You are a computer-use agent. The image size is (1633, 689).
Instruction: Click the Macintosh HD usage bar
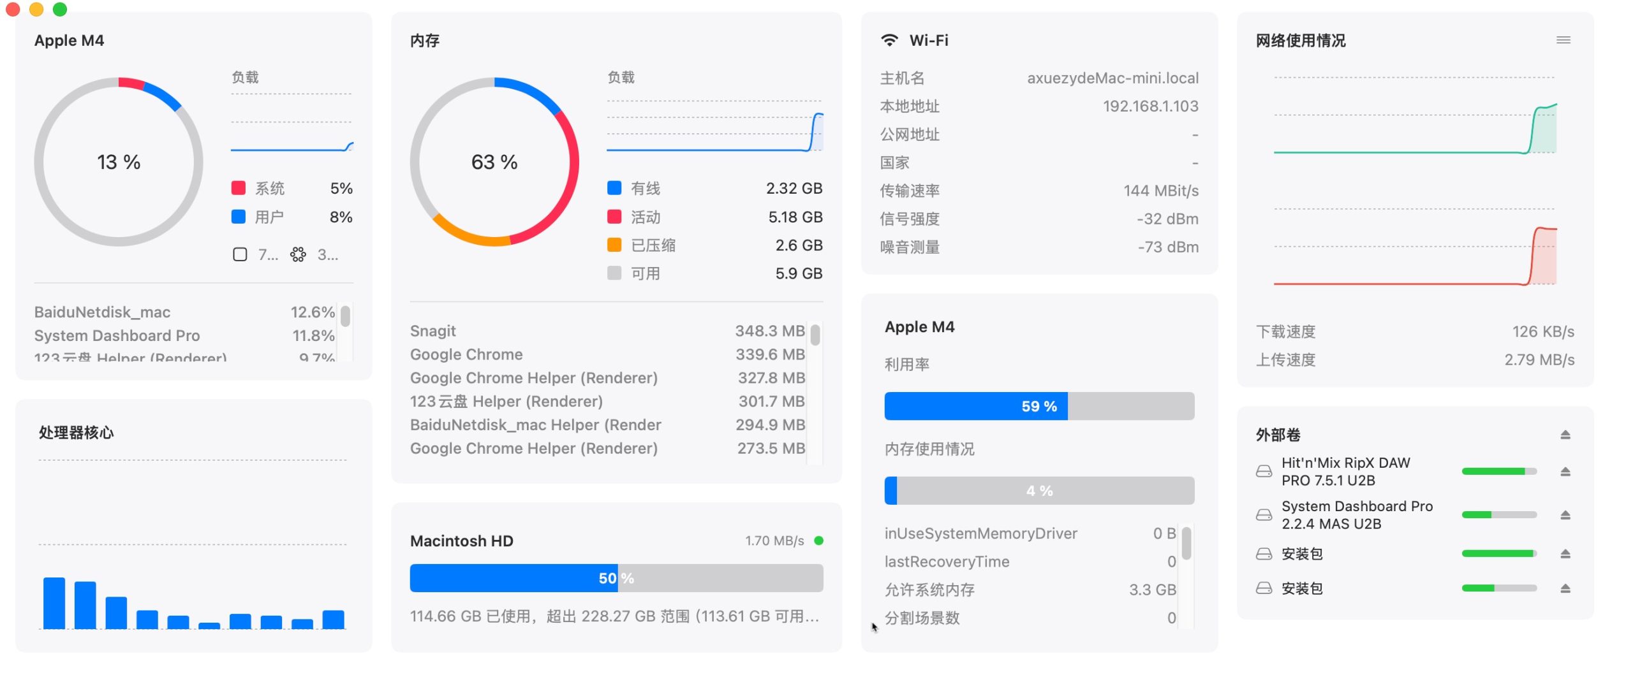tap(616, 578)
